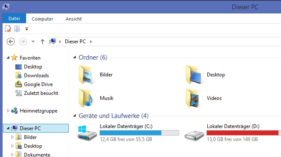Click the Musik folder label
Image resolution: width=281 pixels, height=157 pixels.
point(107,98)
